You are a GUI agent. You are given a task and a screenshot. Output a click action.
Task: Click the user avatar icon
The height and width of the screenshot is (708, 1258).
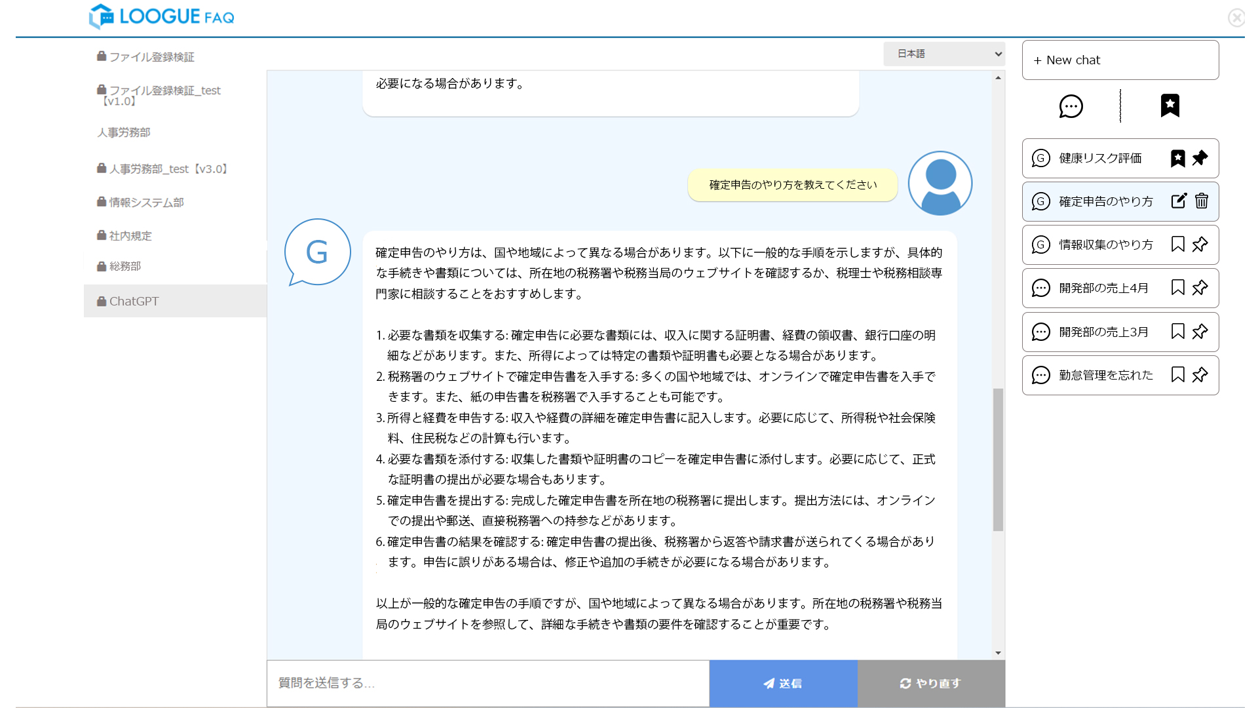pos(940,184)
